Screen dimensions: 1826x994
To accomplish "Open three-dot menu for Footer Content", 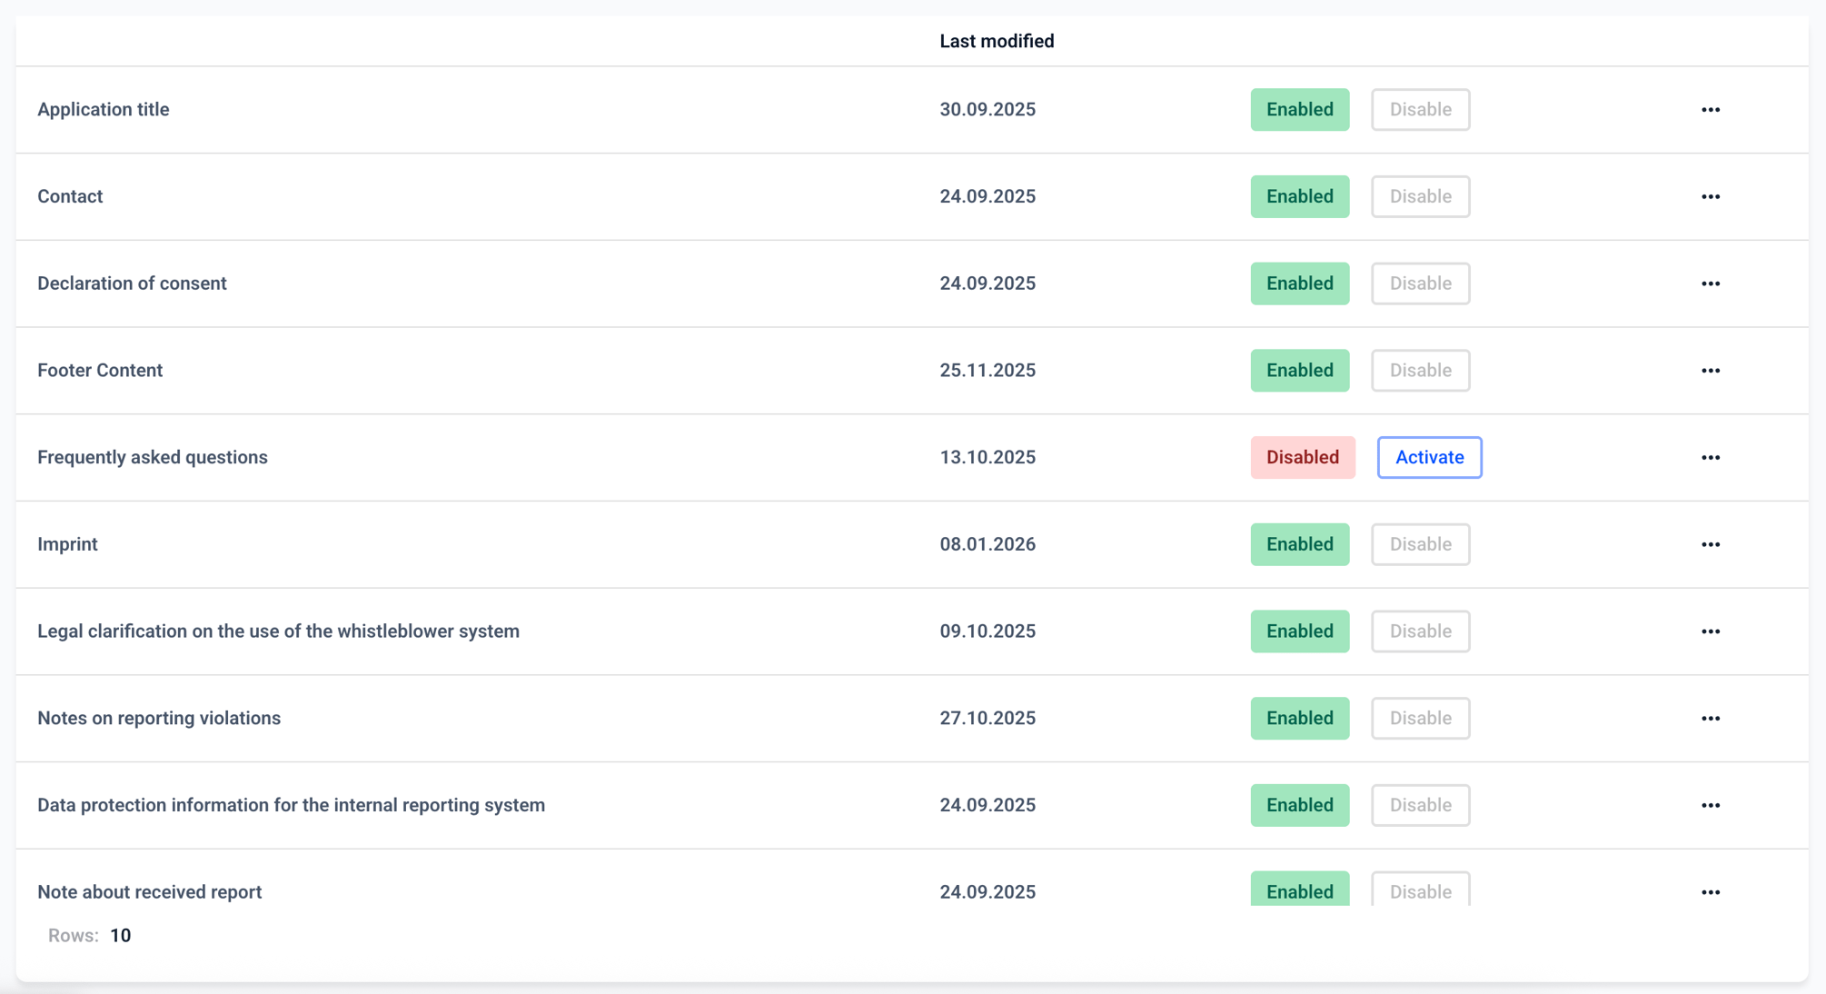I will pos(1711,371).
